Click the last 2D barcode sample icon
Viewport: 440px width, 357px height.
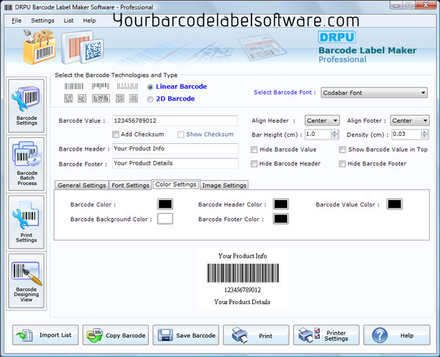tap(133, 98)
